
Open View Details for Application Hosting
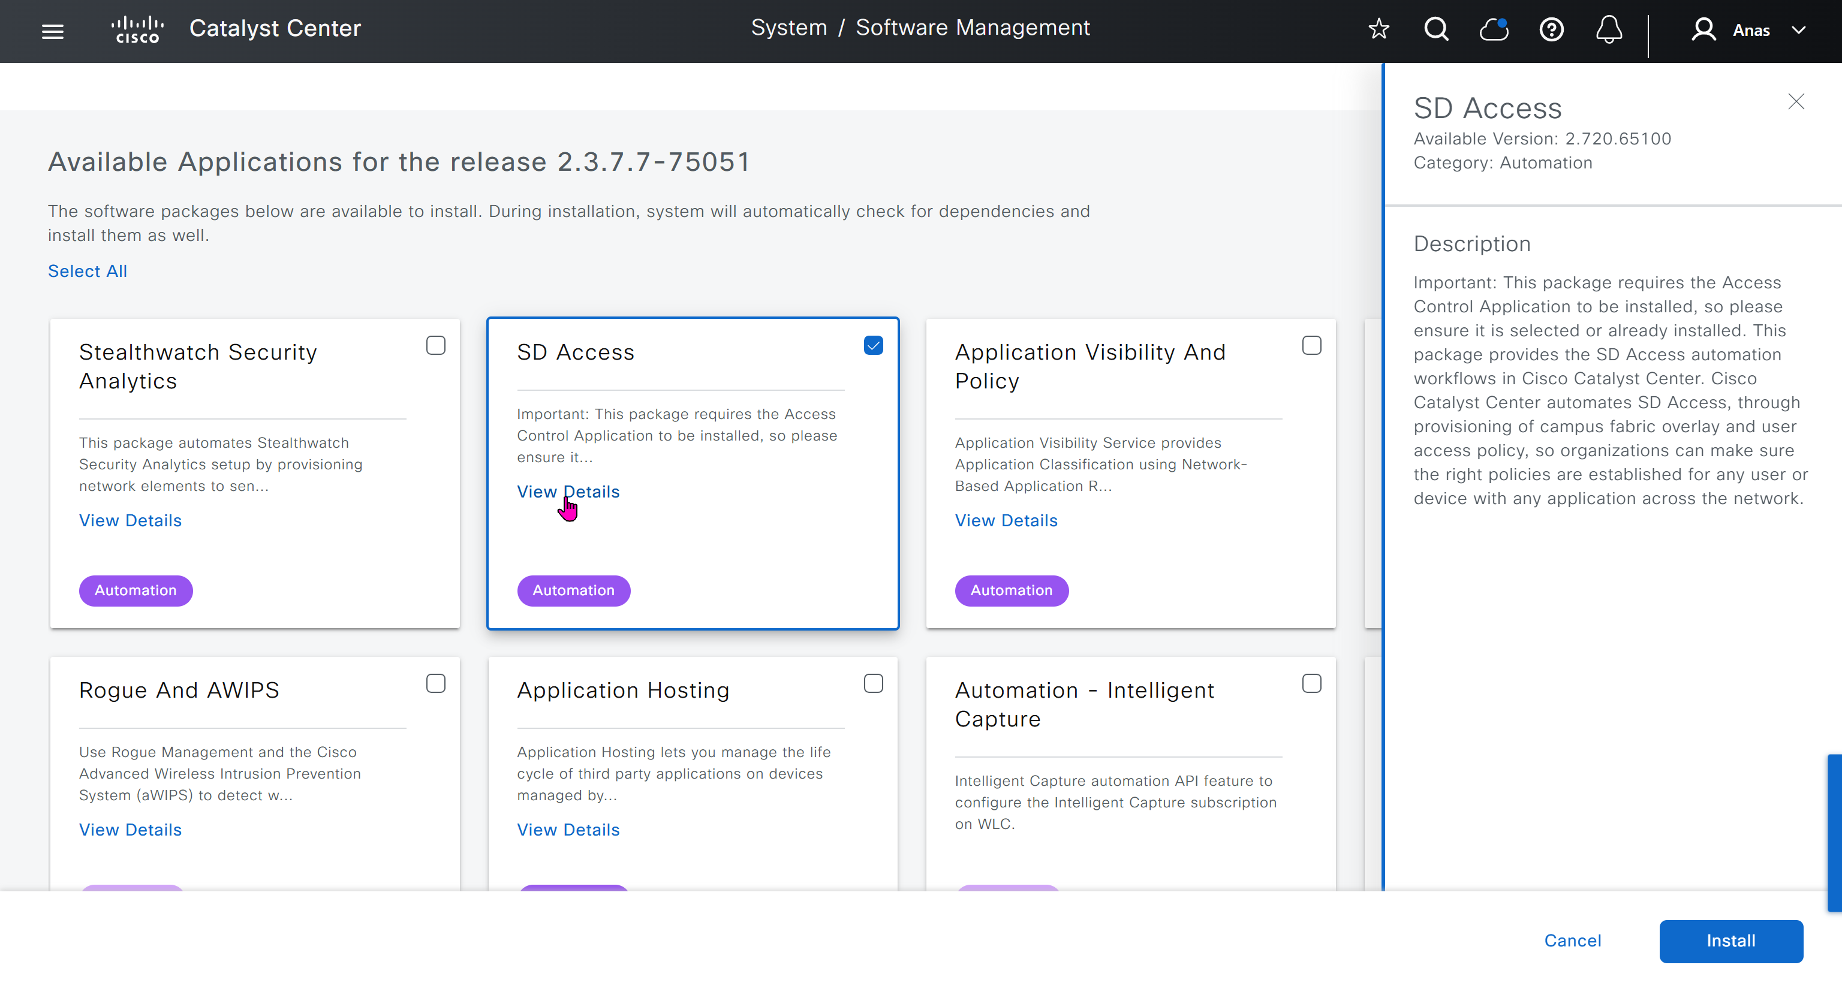click(x=568, y=830)
